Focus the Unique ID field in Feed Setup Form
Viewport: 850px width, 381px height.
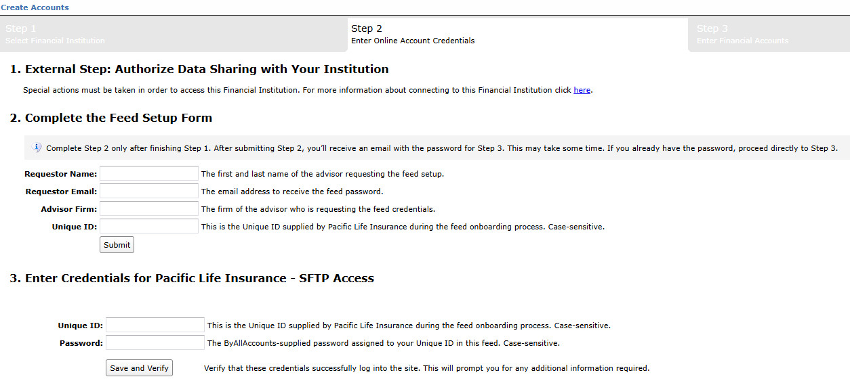click(x=149, y=227)
